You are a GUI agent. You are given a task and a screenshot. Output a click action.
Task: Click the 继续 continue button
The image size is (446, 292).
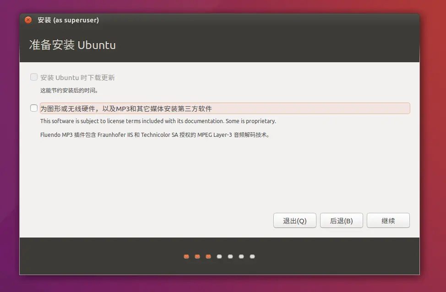388,220
